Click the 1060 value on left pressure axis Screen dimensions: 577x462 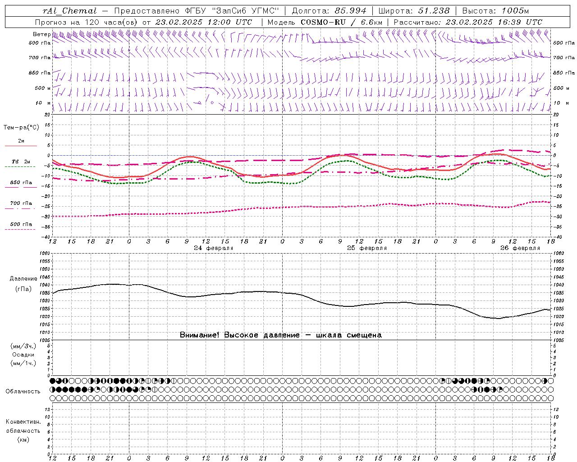click(x=45, y=254)
